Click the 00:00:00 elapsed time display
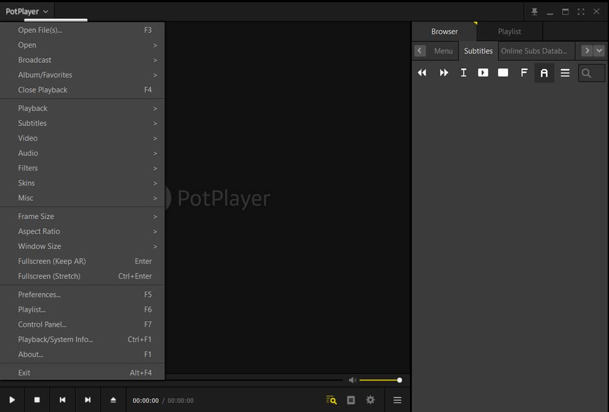 [x=146, y=400]
